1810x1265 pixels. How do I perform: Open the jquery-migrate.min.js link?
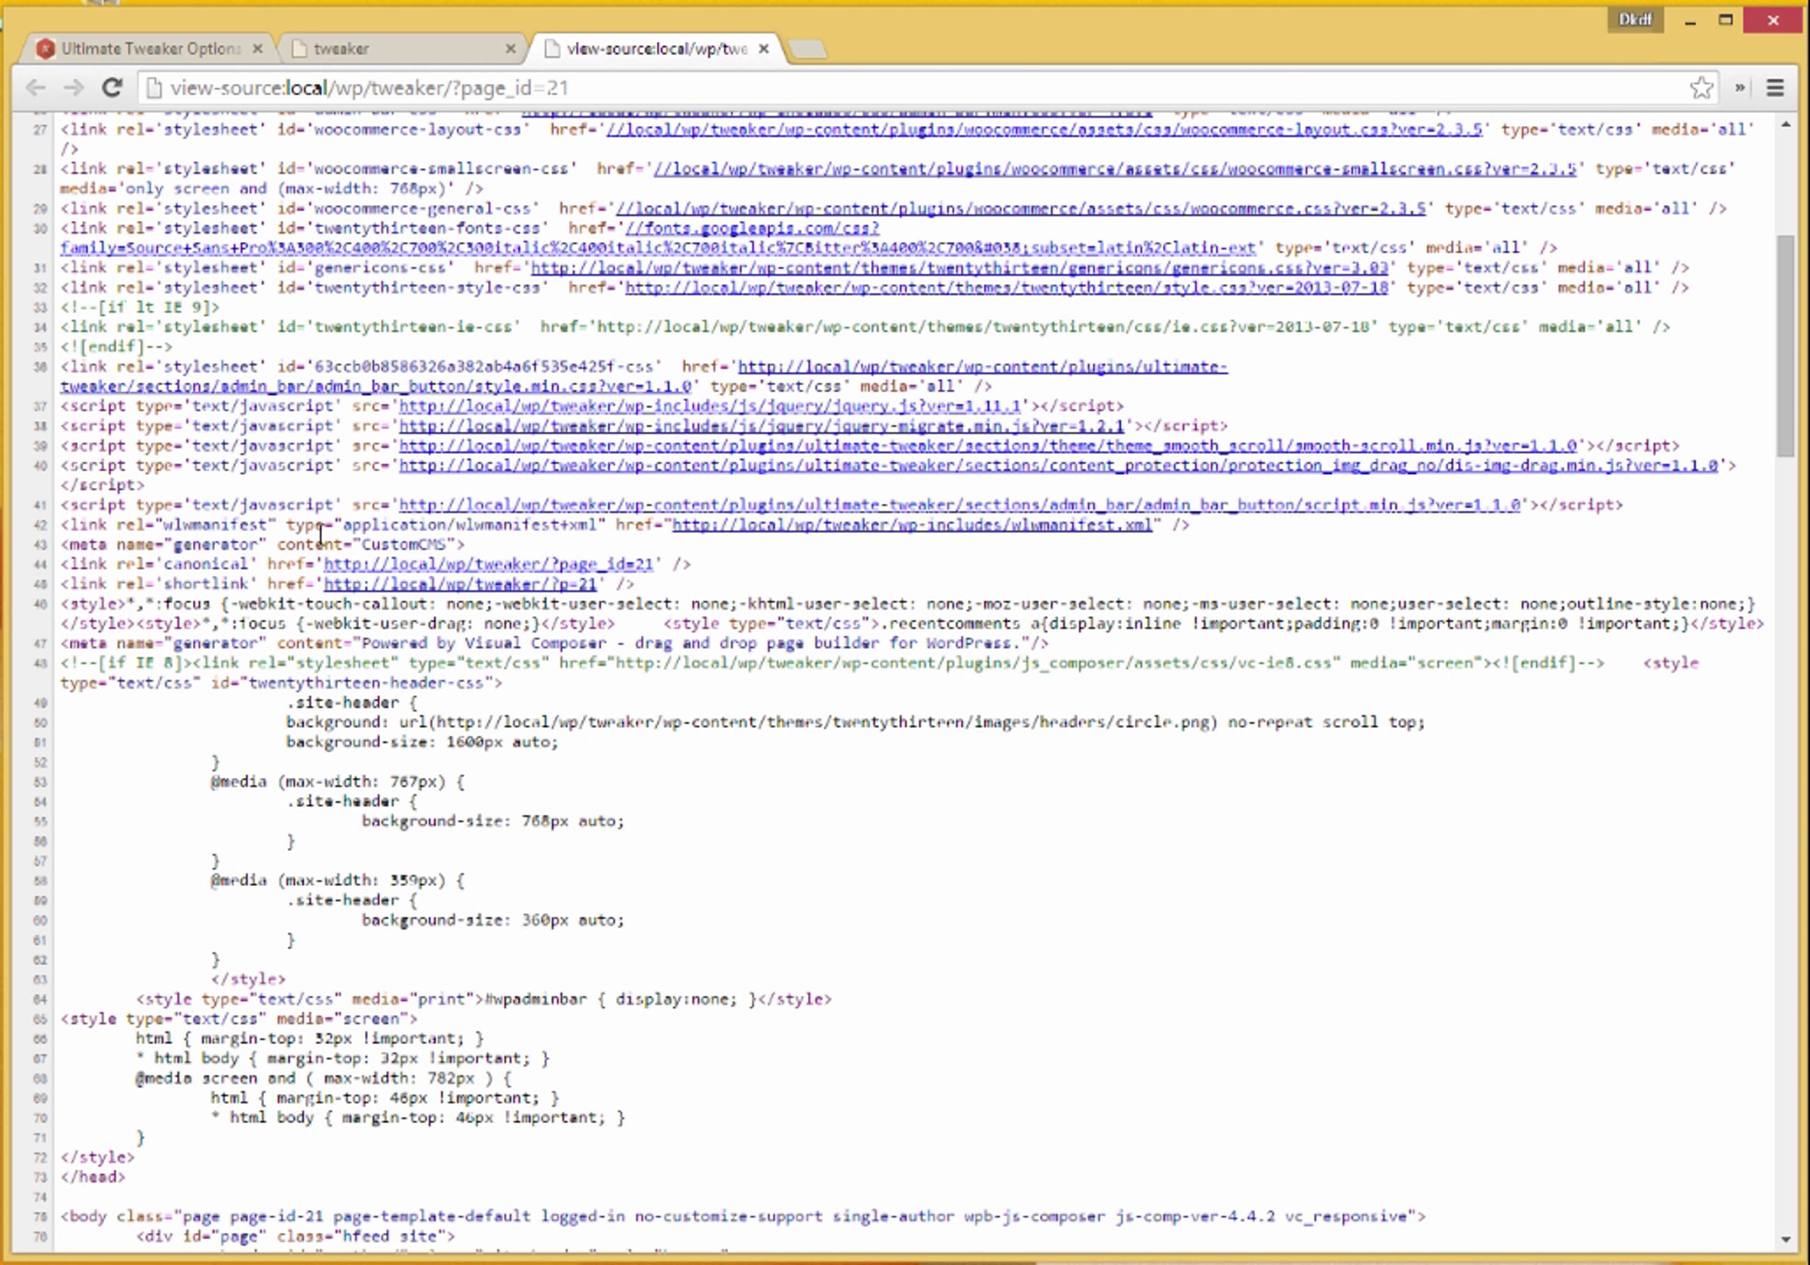coord(762,426)
